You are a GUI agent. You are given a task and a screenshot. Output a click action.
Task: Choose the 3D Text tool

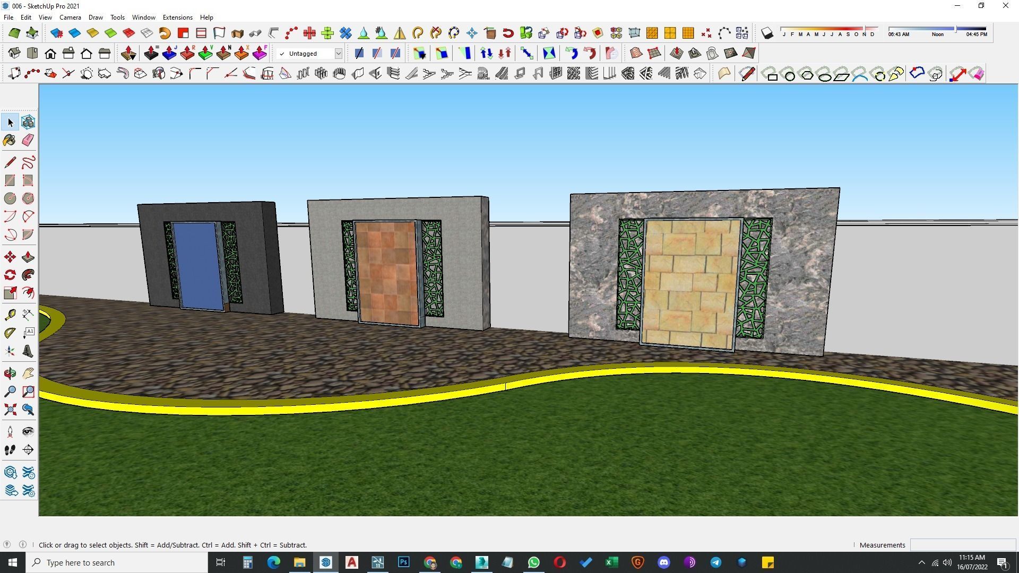28,351
